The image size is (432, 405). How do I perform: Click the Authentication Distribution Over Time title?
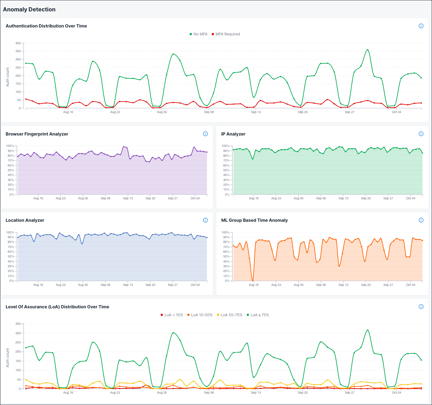coord(46,26)
